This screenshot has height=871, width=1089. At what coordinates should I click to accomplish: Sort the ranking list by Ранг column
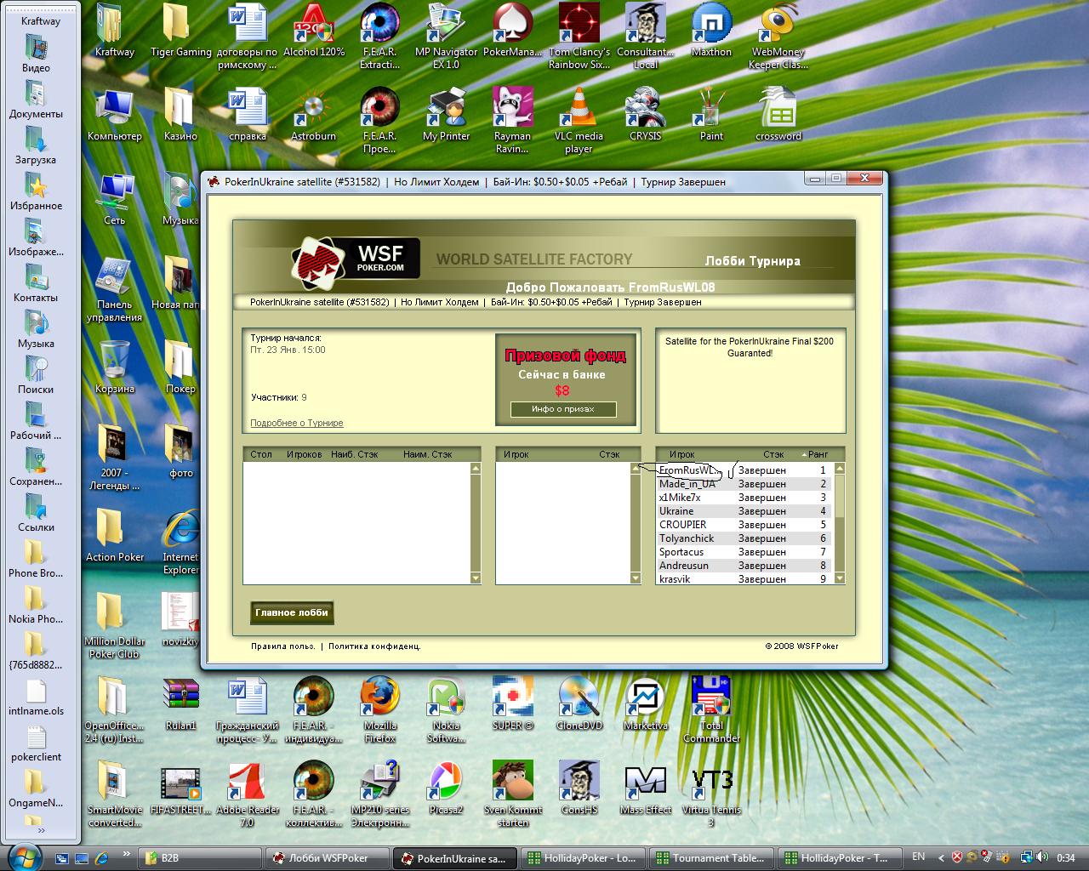(x=817, y=454)
